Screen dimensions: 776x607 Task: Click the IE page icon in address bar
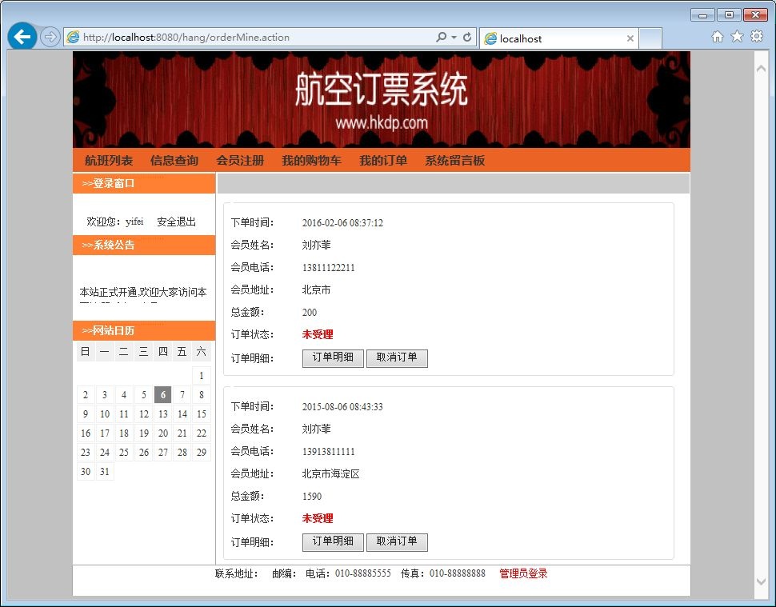click(74, 37)
